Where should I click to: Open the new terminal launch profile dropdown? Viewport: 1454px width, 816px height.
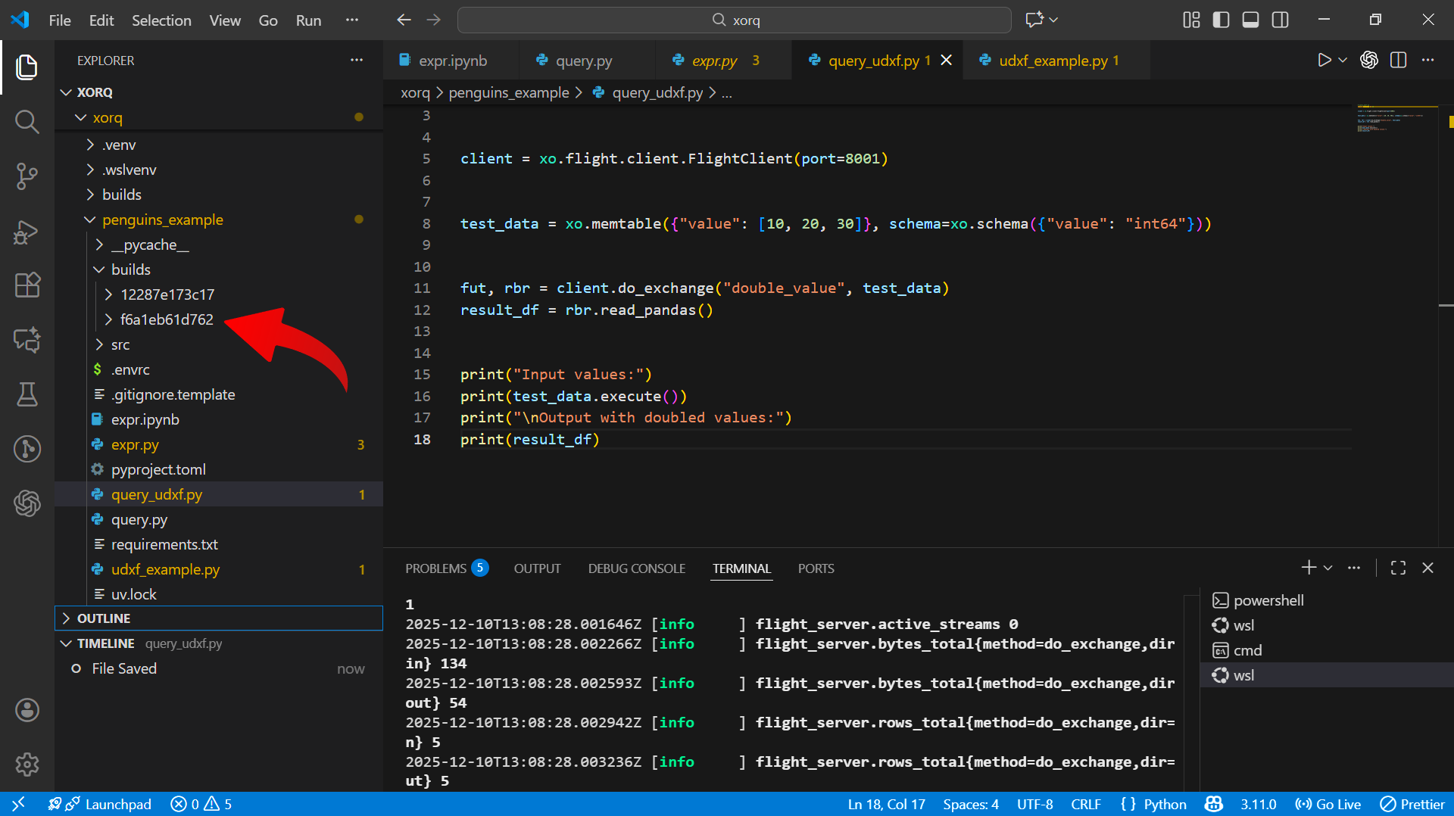[x=1328, y=568]
